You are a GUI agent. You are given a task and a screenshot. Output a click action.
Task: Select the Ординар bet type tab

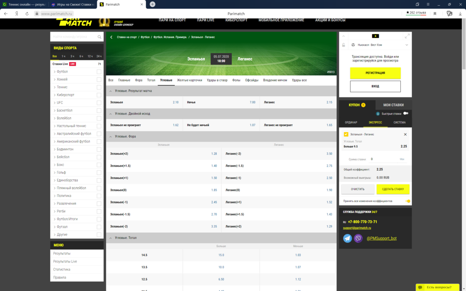point(351,122)
